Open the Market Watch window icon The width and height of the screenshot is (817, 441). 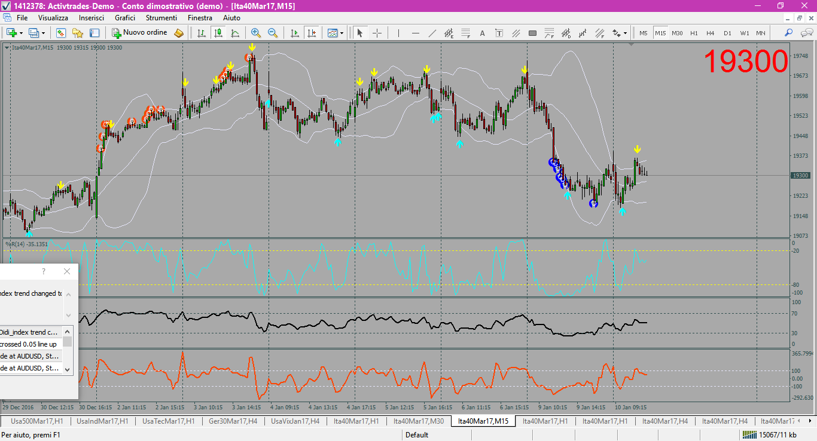point(60,33)
